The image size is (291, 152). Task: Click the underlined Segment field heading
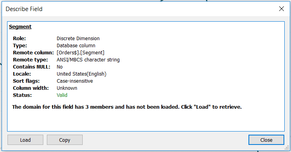tap(20, 27)
